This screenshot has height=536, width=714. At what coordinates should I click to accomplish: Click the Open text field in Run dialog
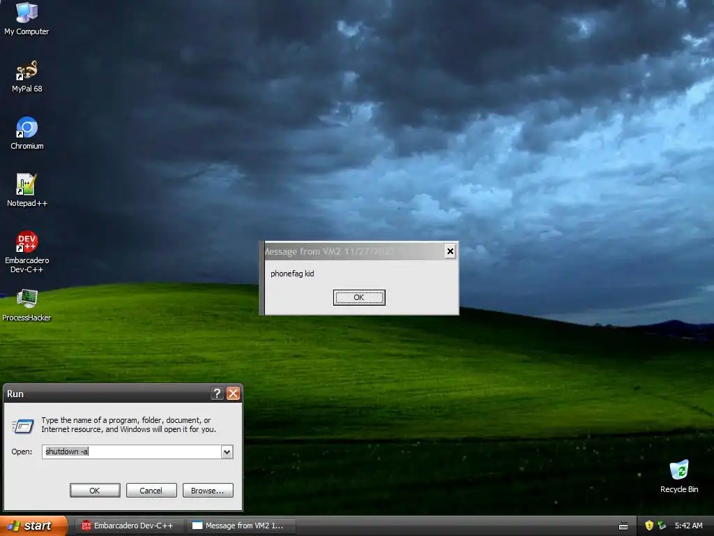132,452
